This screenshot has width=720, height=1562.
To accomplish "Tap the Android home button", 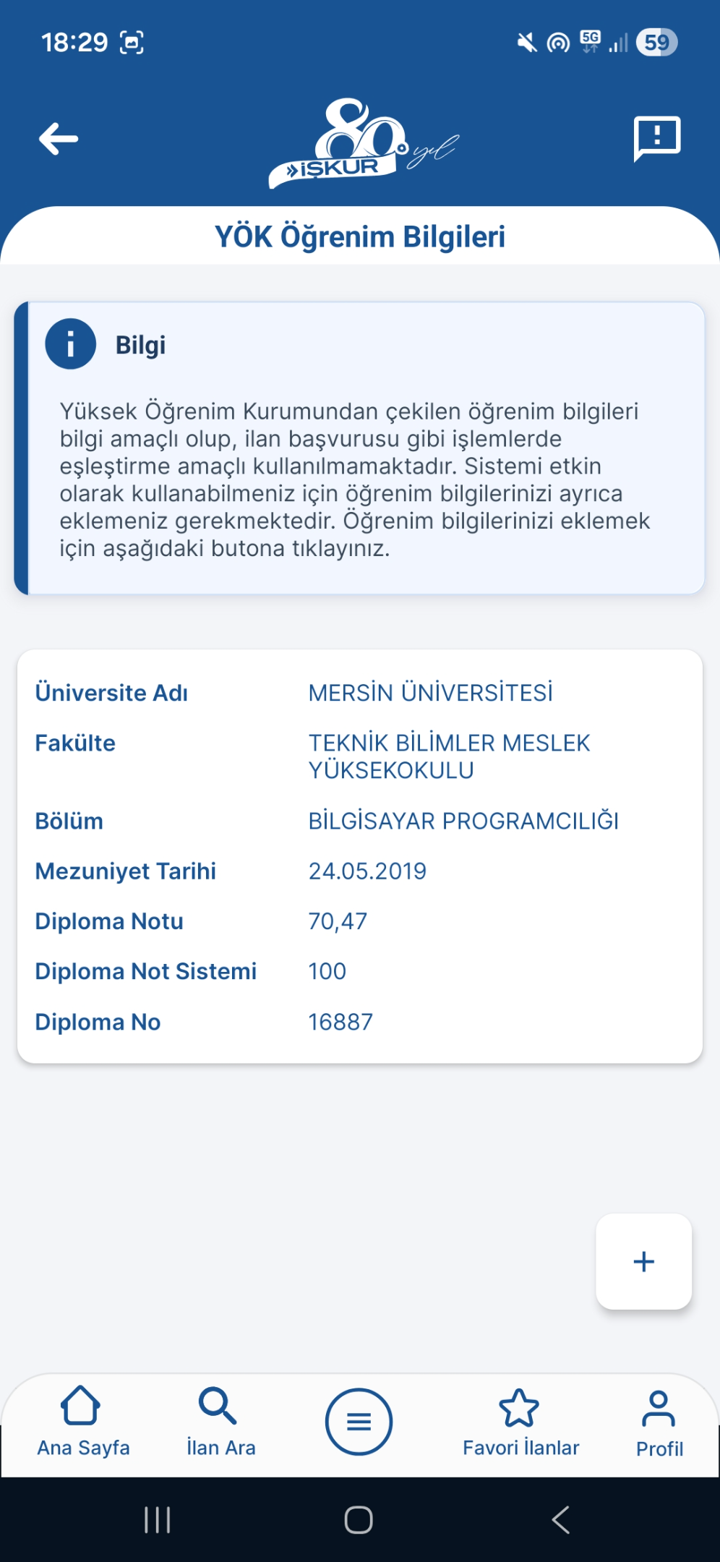I will pyautogui.click(x=359, y=1519).
